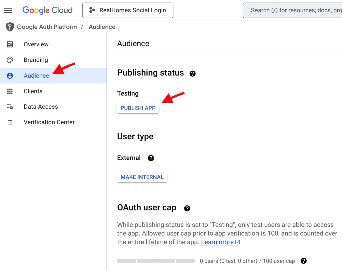Click the help icon beside Publishing status
342x270 pixels.
[192, 73]
